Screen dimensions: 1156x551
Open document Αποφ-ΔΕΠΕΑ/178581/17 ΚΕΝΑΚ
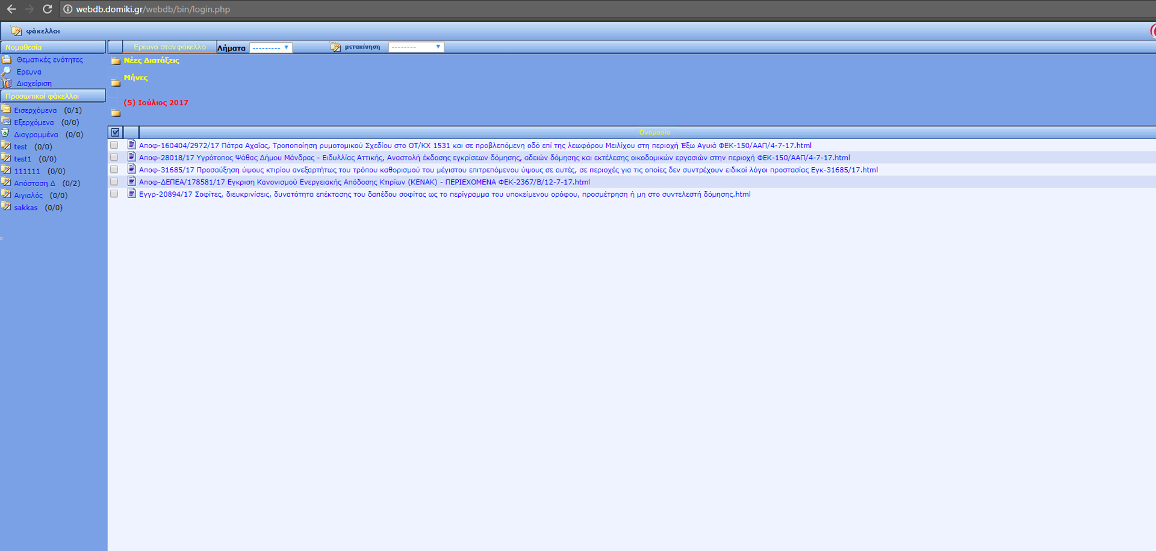[x=364, y=182]
